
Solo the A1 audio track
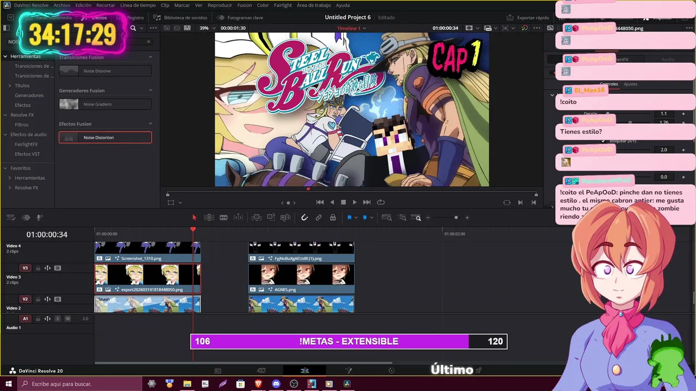(58, 319)
